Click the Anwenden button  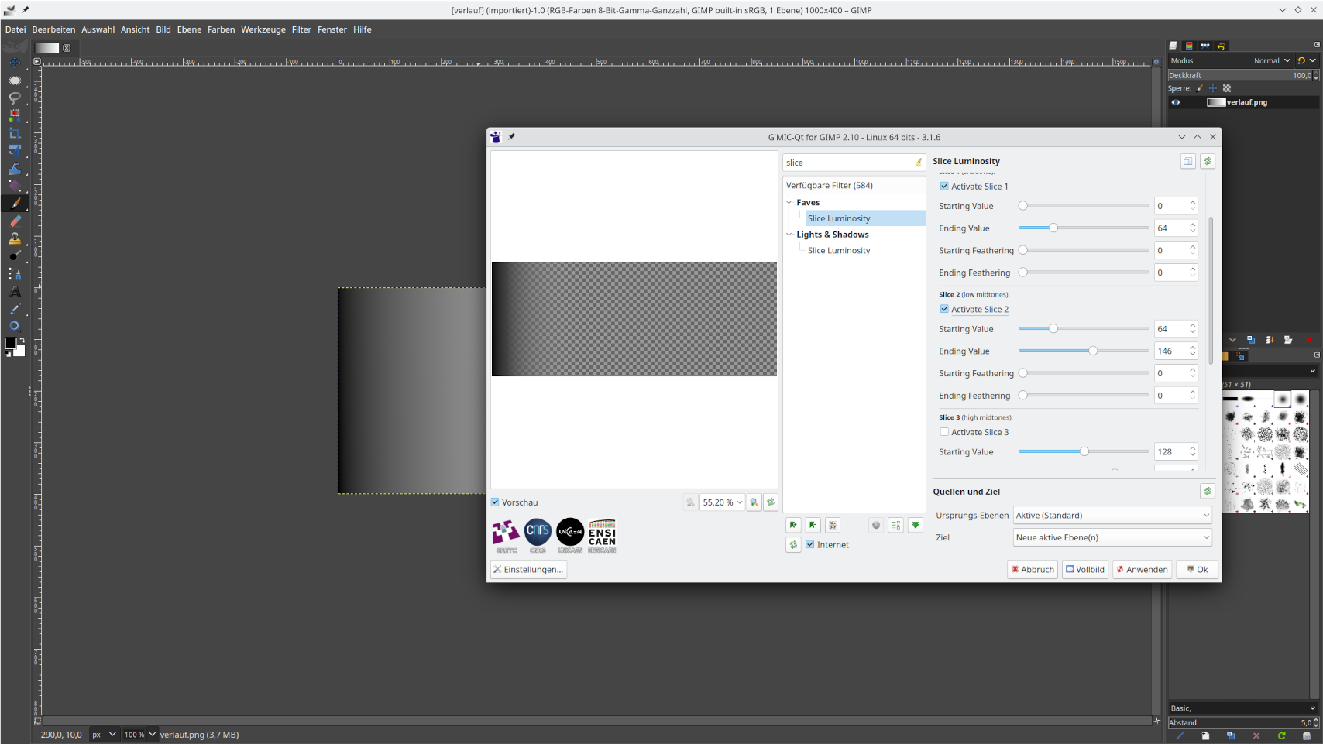[1141, 570]
